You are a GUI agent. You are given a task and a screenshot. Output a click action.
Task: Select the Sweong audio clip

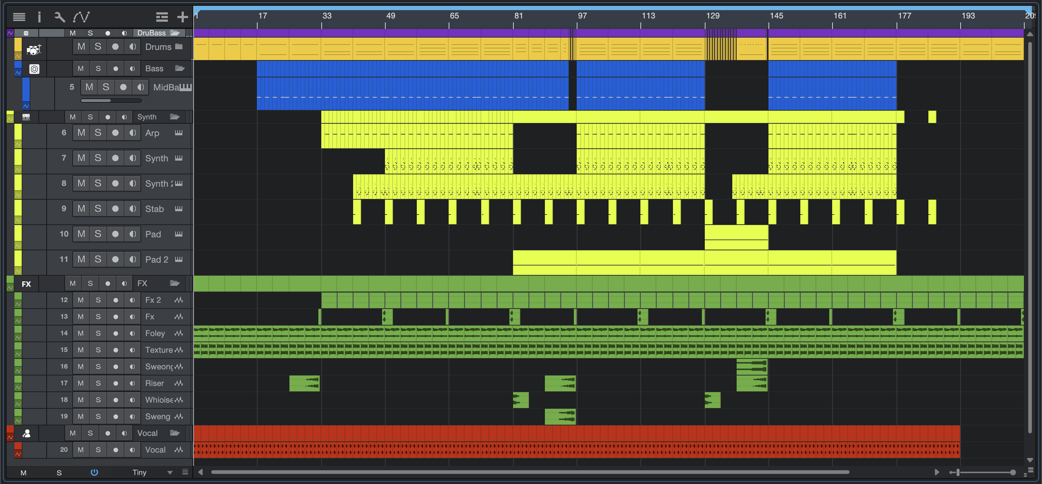tap(752, 366)
